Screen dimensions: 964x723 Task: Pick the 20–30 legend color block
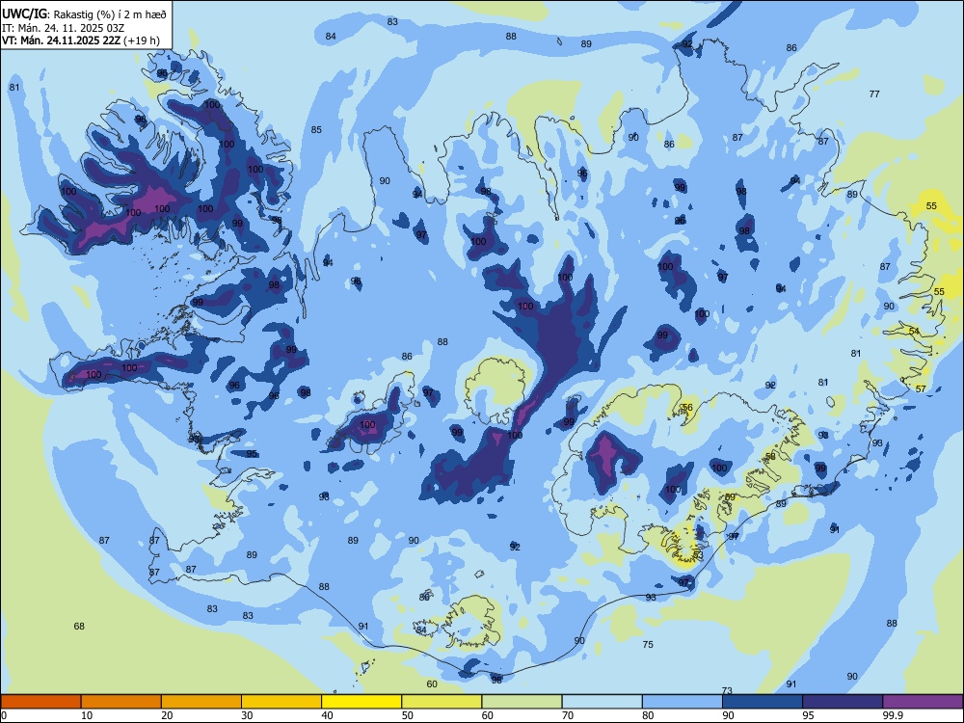(201, 702)
